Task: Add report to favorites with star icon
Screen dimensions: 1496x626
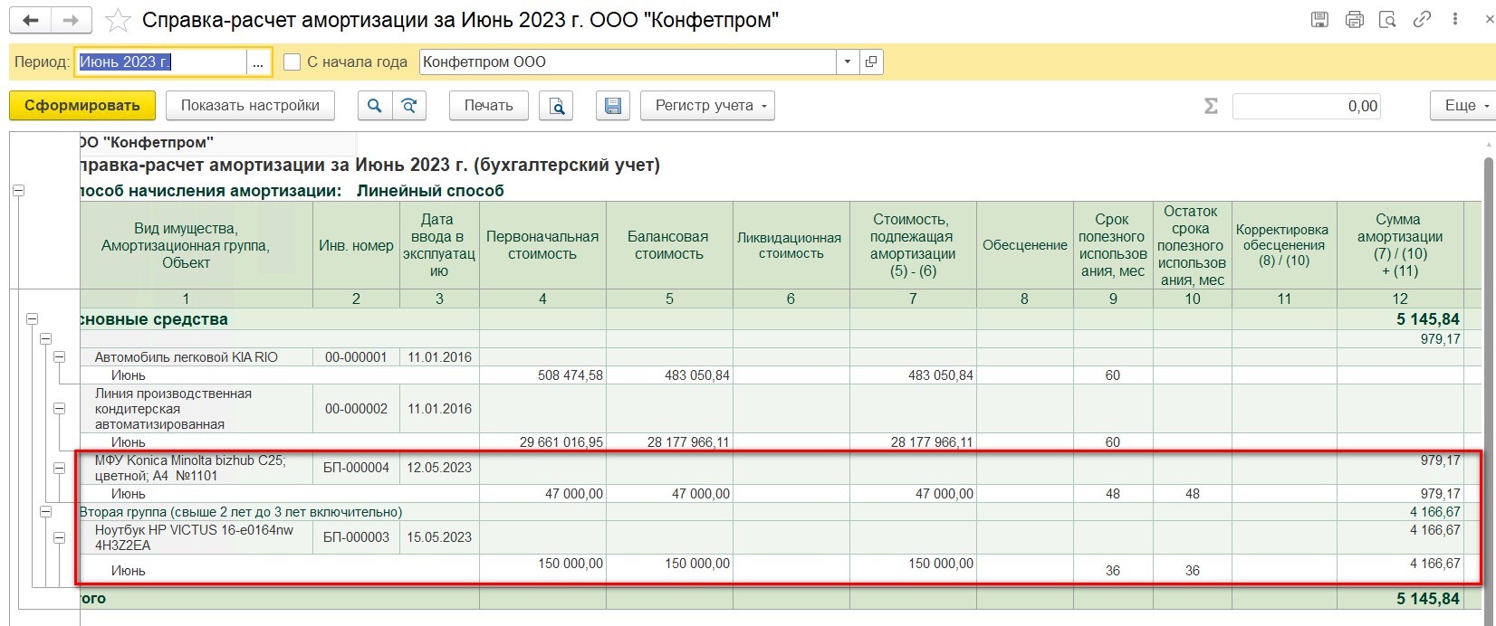Action: click(x=118, y=20)
